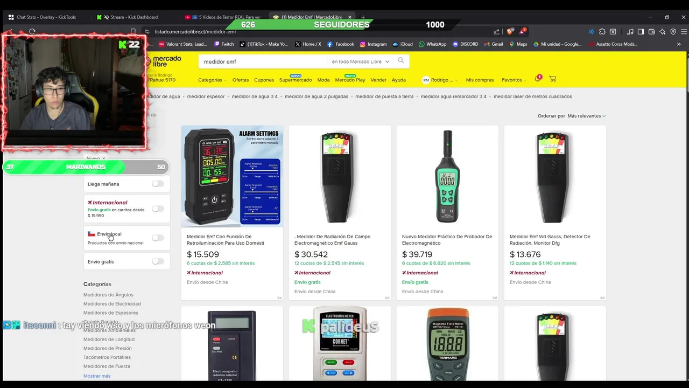Open Medidor Emf Con Función De Retroiluminación listing
Viewport: 689px width, 388px height.
(x=226, y=240)
